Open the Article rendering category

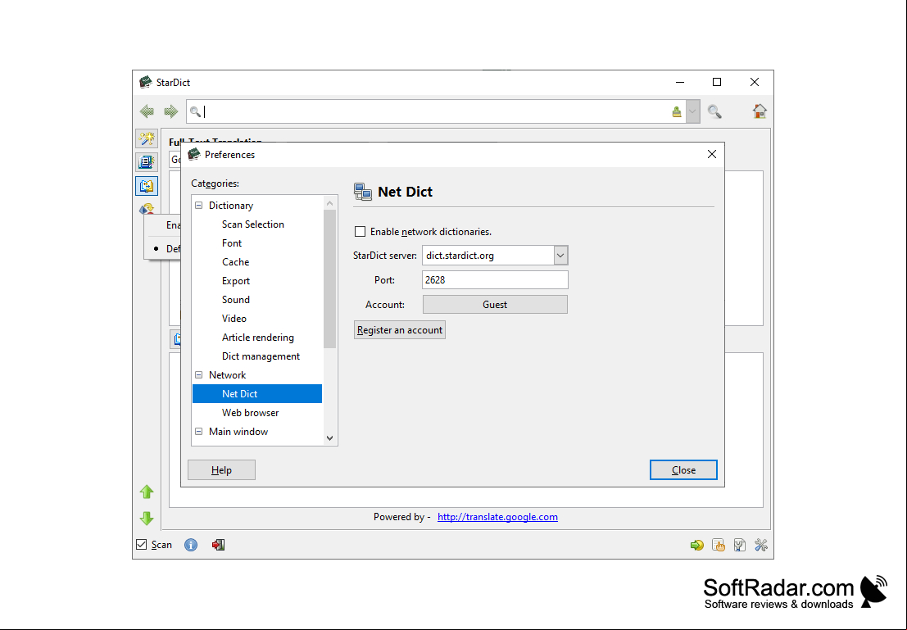(x=258, y=338)
